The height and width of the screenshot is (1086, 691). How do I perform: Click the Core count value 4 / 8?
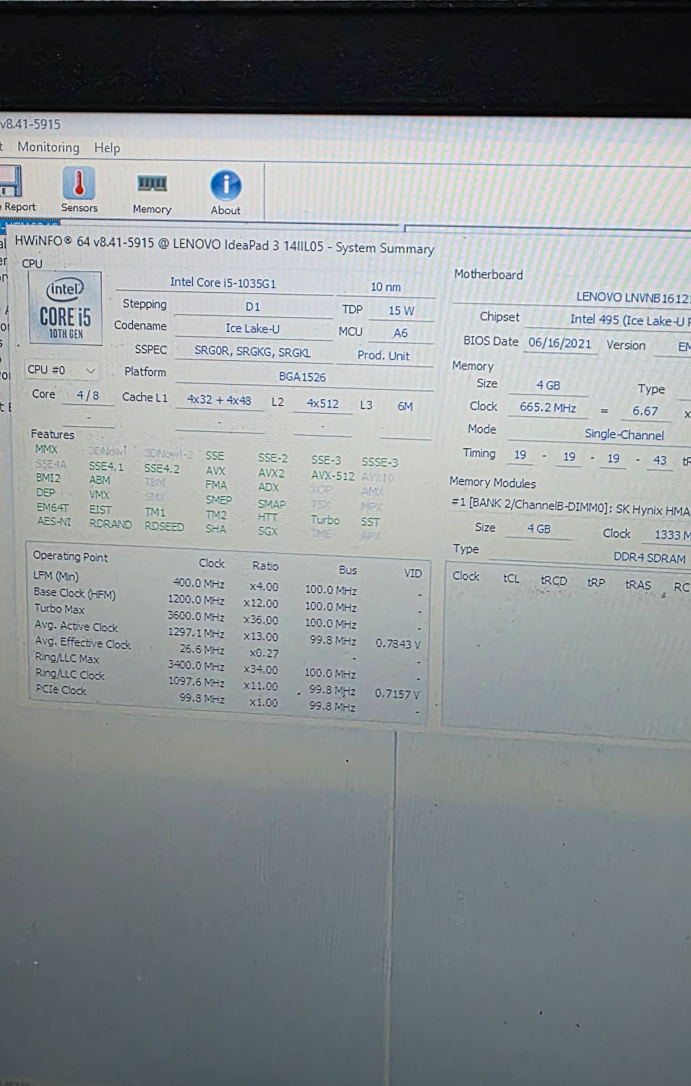tap(87, 395)
